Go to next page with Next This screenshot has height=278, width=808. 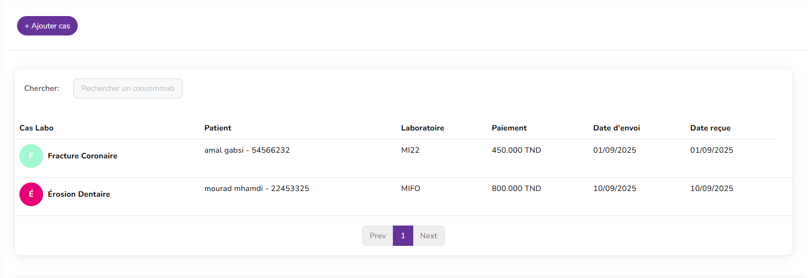428,236
